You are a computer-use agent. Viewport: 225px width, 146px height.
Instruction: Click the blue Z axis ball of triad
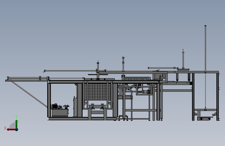click(17, 130)
